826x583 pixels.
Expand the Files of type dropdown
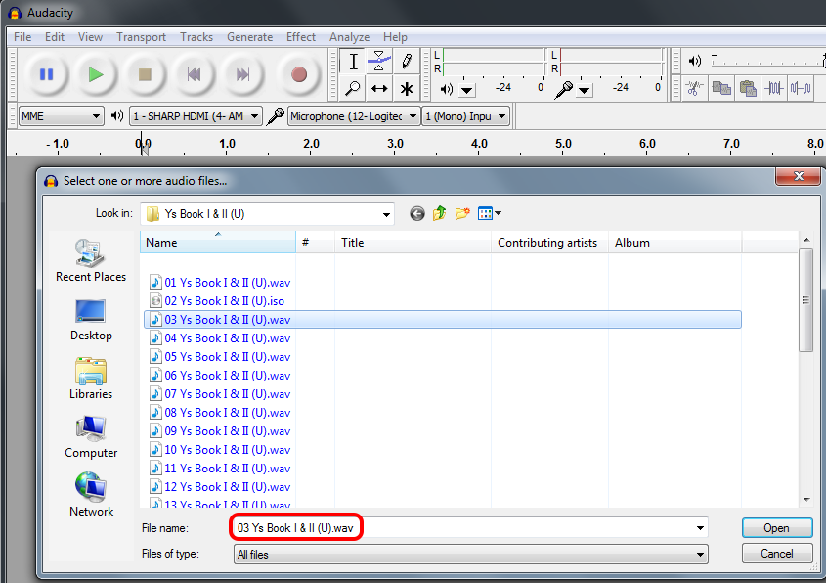(x=470, y=555)
